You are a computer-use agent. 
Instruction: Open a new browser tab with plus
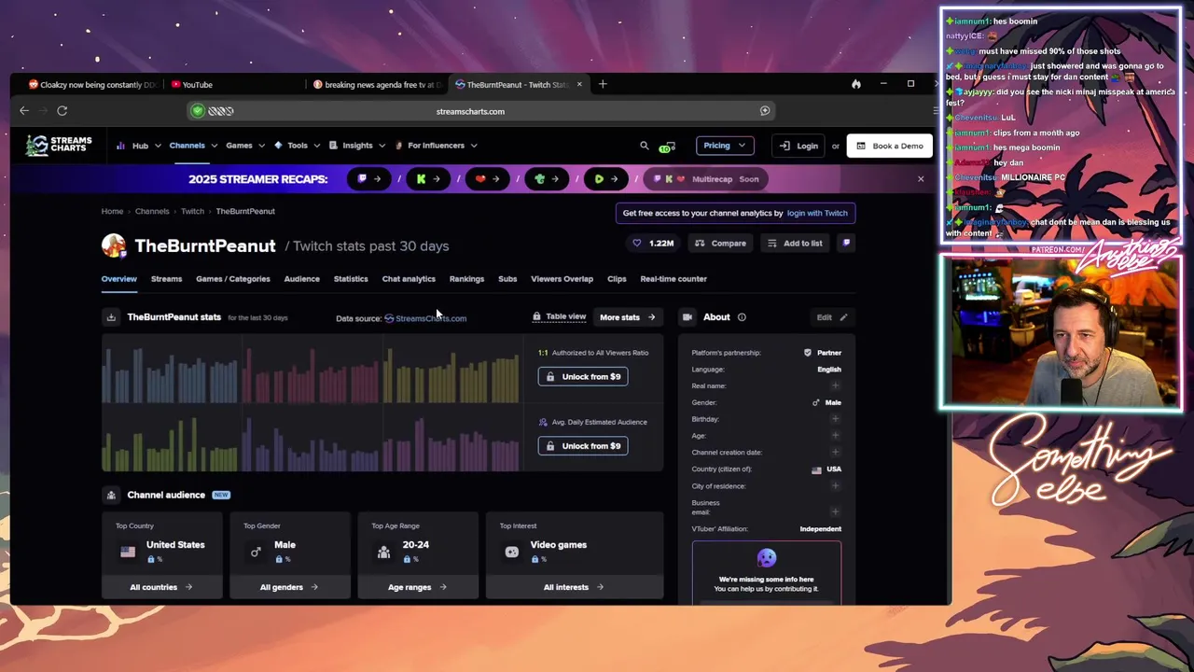pos(603,84)
